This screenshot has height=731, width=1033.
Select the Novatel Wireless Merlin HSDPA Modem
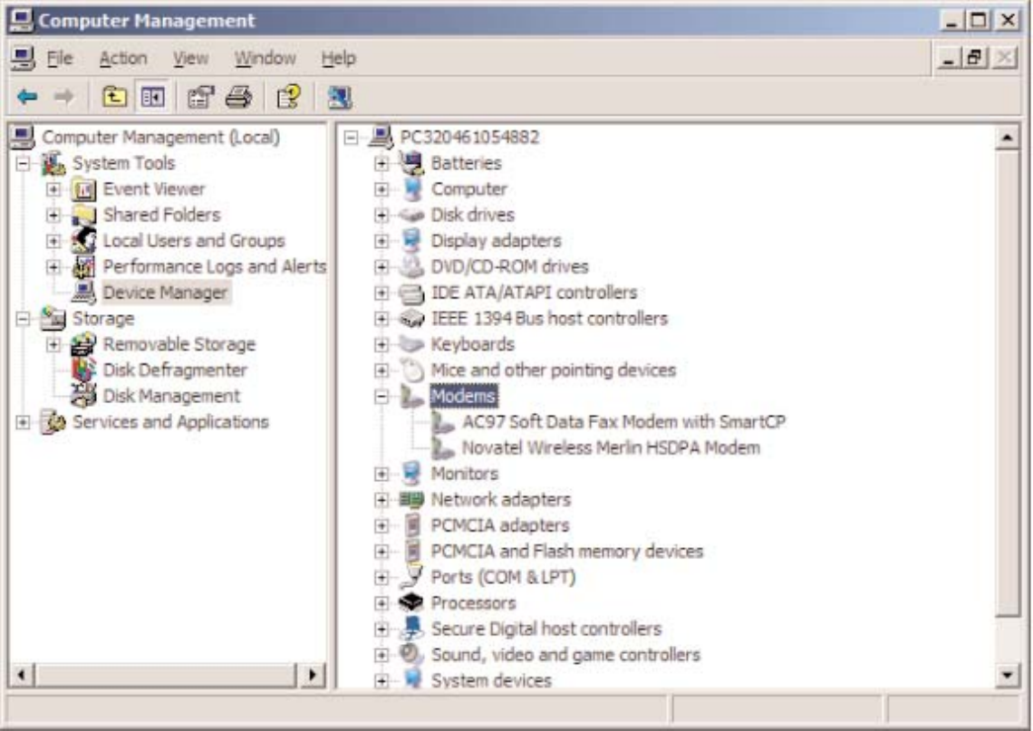point(611,447)
